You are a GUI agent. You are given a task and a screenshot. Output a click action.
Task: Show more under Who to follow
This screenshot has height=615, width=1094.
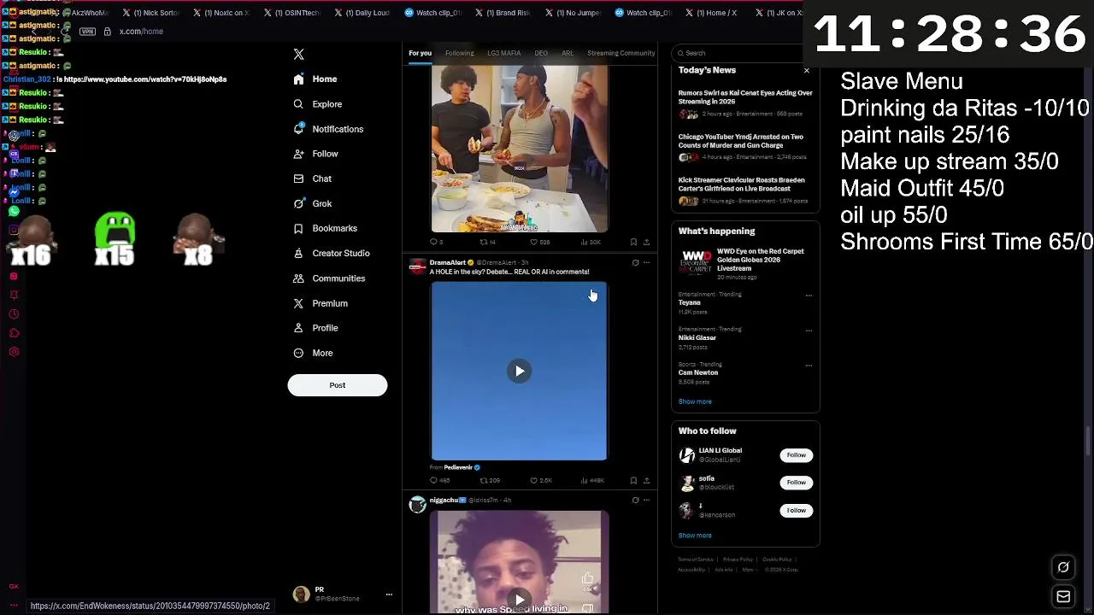pyautogui.click(x=695, y=536)
